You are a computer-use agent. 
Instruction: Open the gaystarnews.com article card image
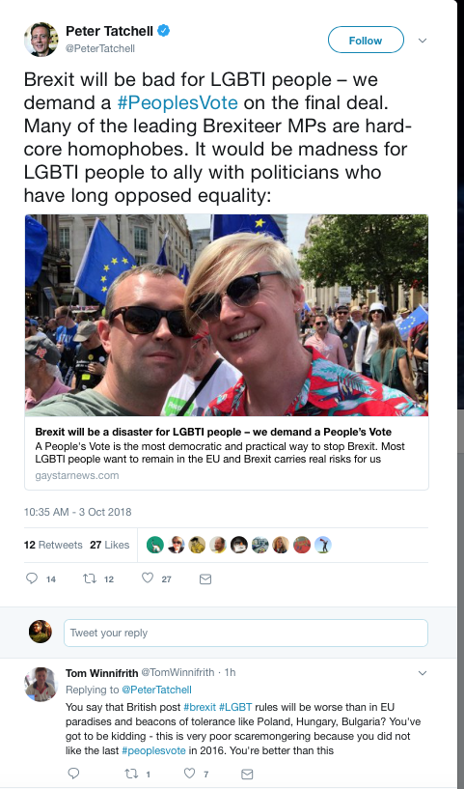coord(227,315)
